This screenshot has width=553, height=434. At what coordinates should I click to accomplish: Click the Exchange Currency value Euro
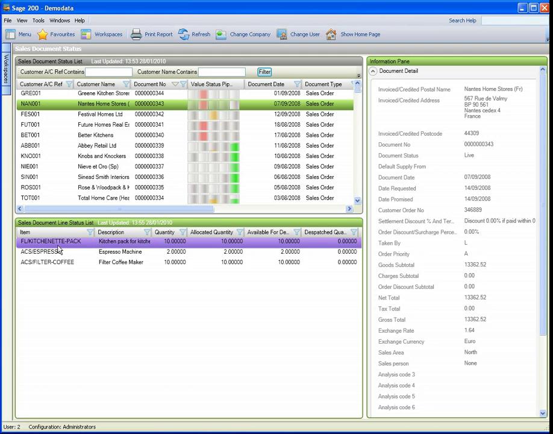(x=470, y=341)
